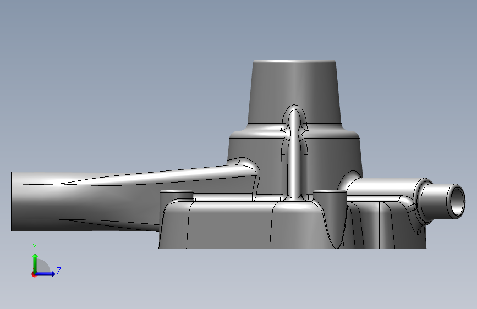Screen dimensions: 477x309
Task: Click the red origin dot of the coordinate triad
Action: (34, 274)
